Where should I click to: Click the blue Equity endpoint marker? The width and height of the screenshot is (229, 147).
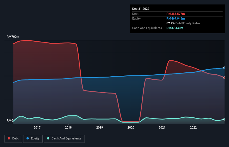(x=224, y=68)
